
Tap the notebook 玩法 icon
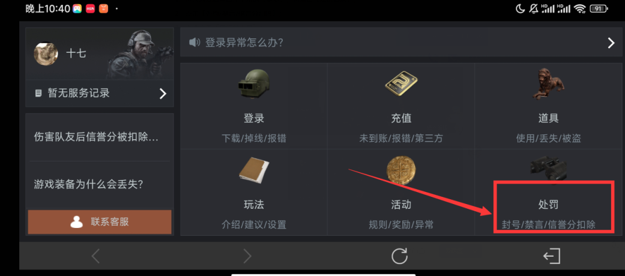click(254, 171)
